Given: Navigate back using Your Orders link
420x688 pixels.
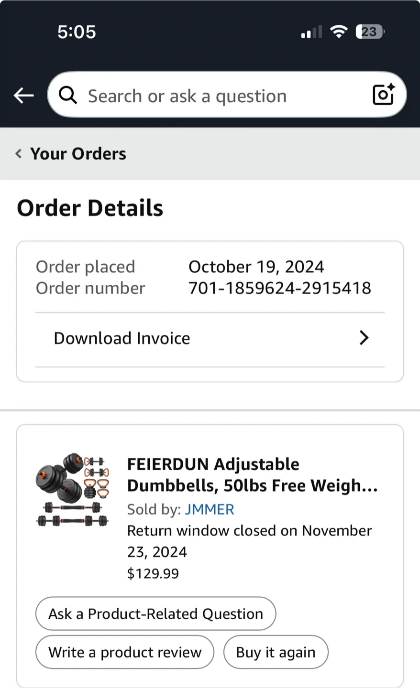Looking at the screenshot, I should tap(78, 154).
